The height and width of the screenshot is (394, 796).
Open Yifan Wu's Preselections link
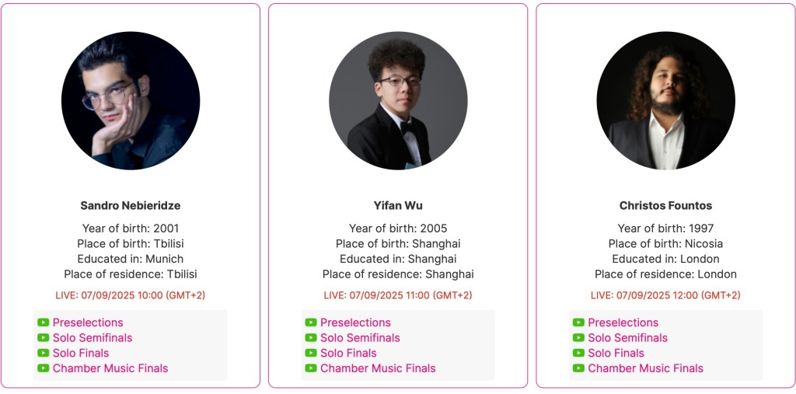[355, 323]
